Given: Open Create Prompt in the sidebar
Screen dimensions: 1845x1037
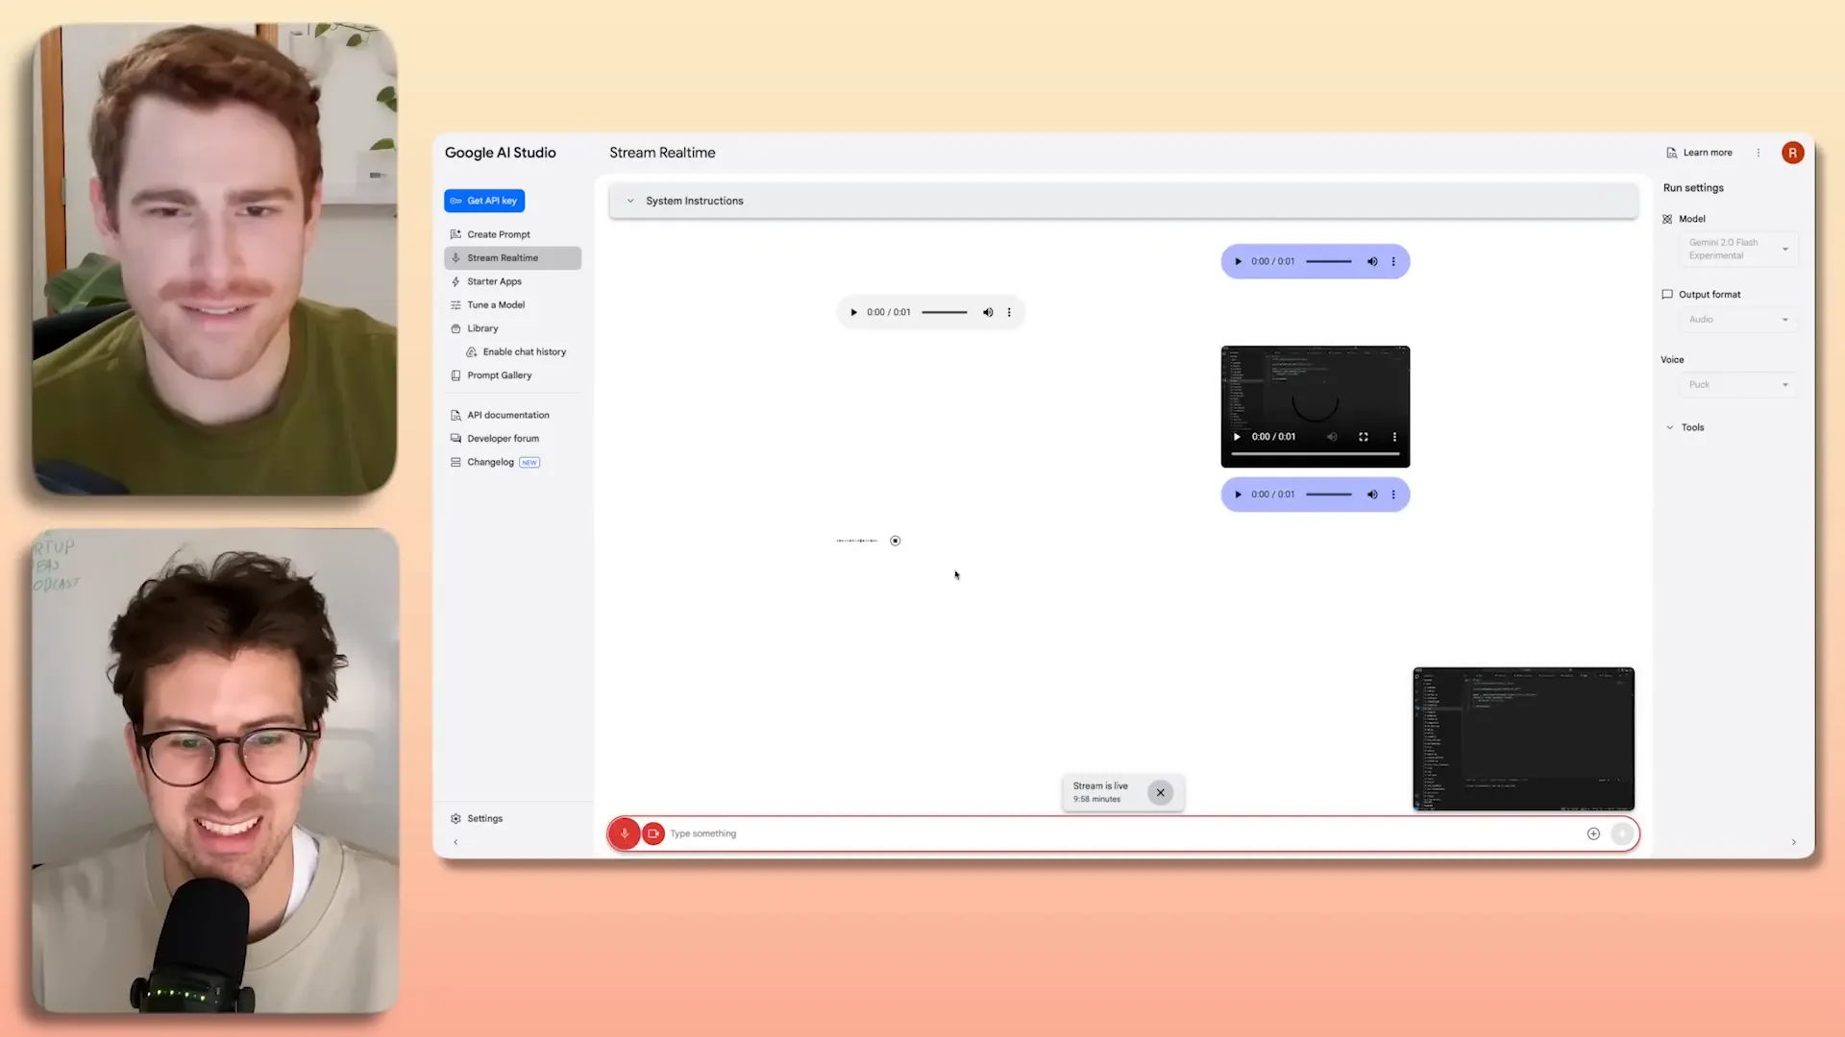Looking at the screenshot, I should (x=499, y=234).
